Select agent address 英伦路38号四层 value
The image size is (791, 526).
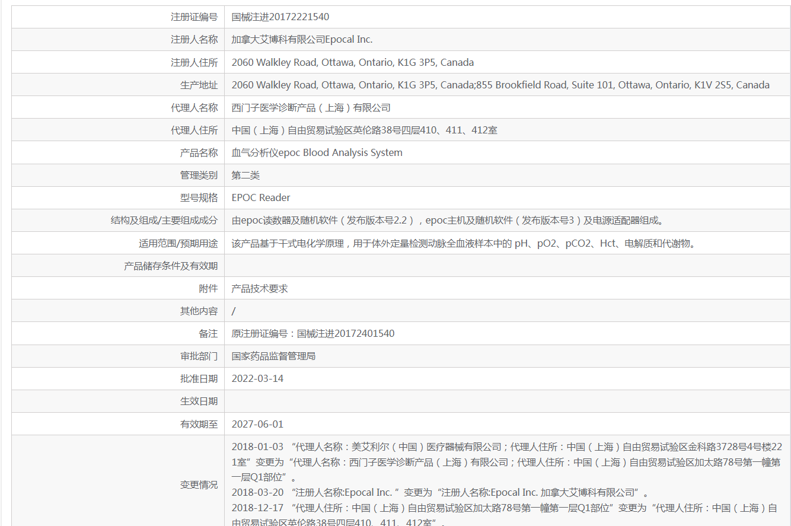(365, 130)
